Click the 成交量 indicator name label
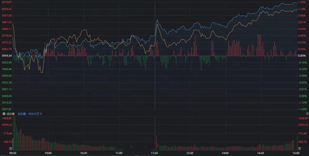309x156 pixels. click(x=11, y=114)
